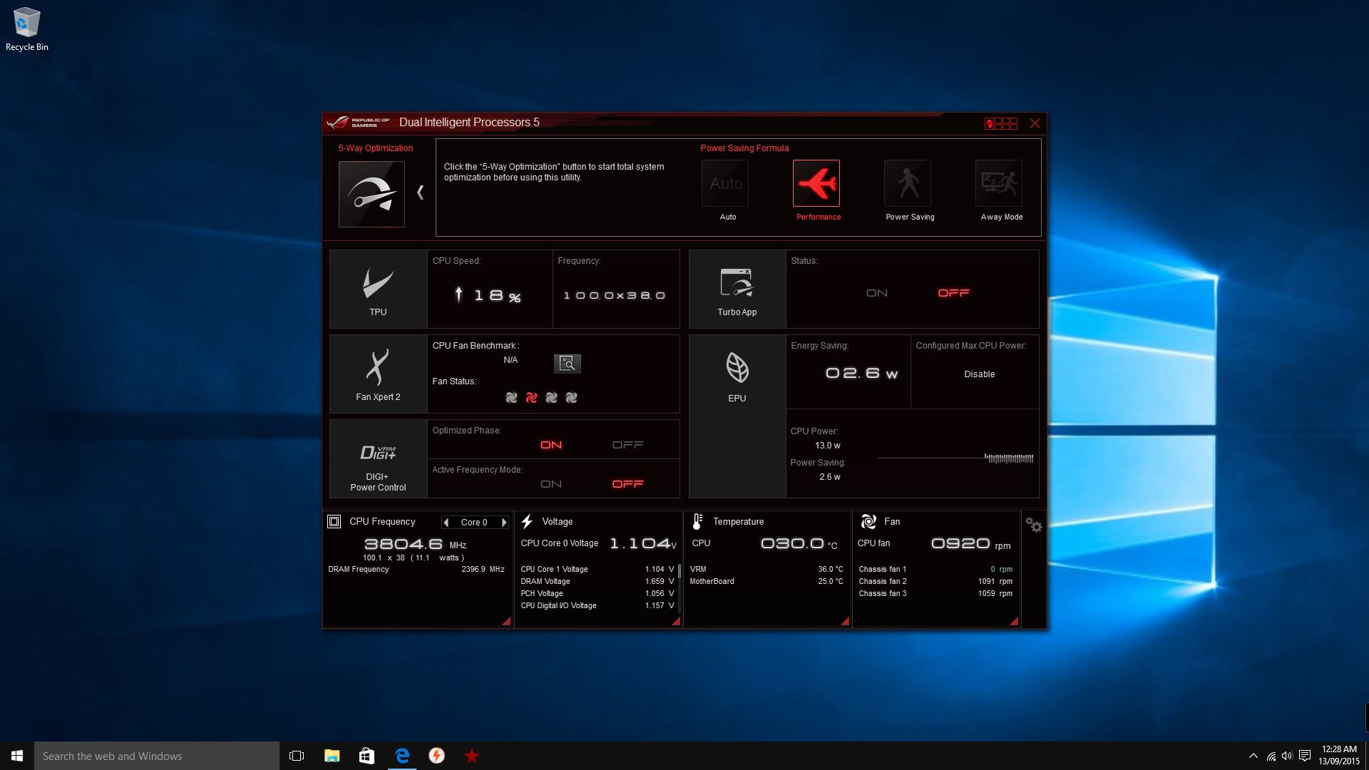Click the first fan status icon
Screen dimensions: 1369x770
[511, 398]
